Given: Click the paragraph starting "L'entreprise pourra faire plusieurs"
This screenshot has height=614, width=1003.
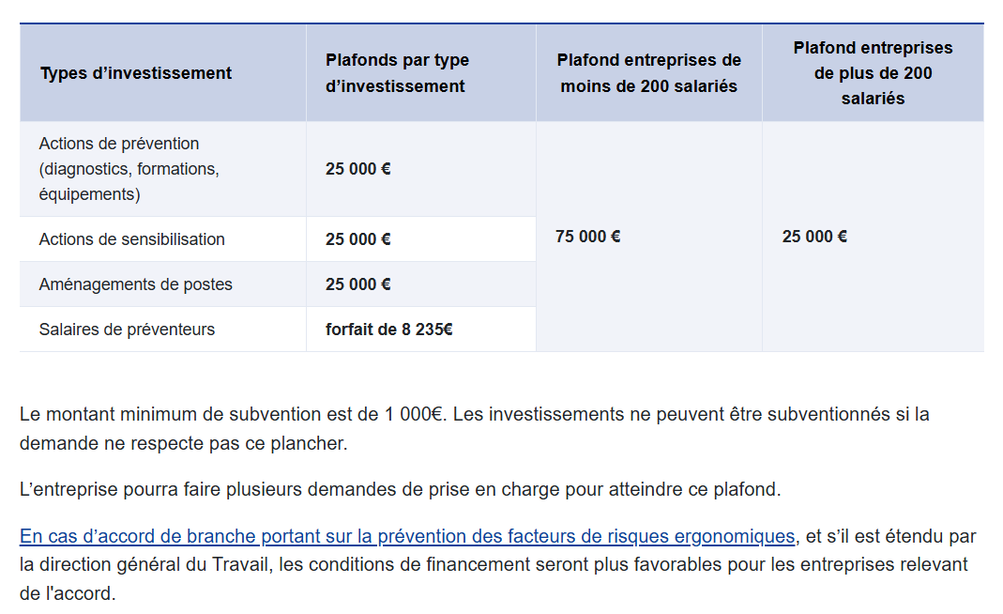Looking at the screenshot, I should 400,489.
